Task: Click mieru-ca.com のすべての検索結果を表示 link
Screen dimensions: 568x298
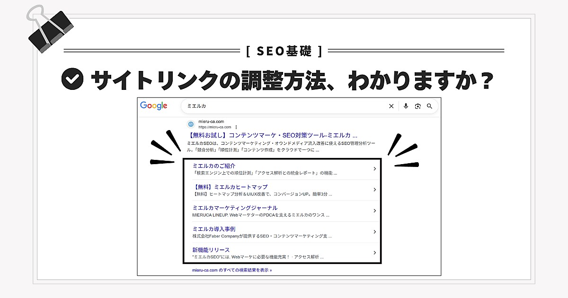Action: coord(232,270)
